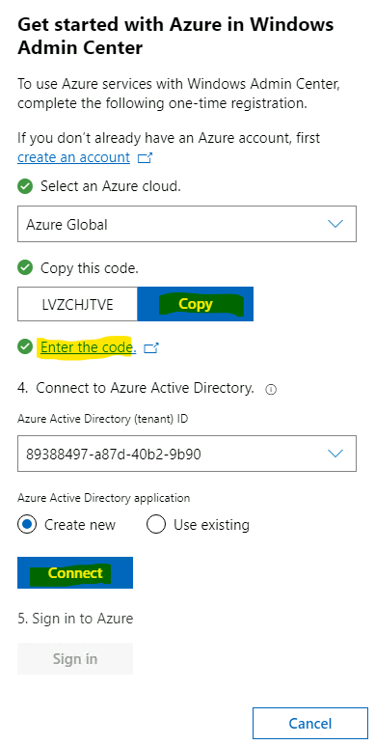Click the Copy button

click(196, 304)
